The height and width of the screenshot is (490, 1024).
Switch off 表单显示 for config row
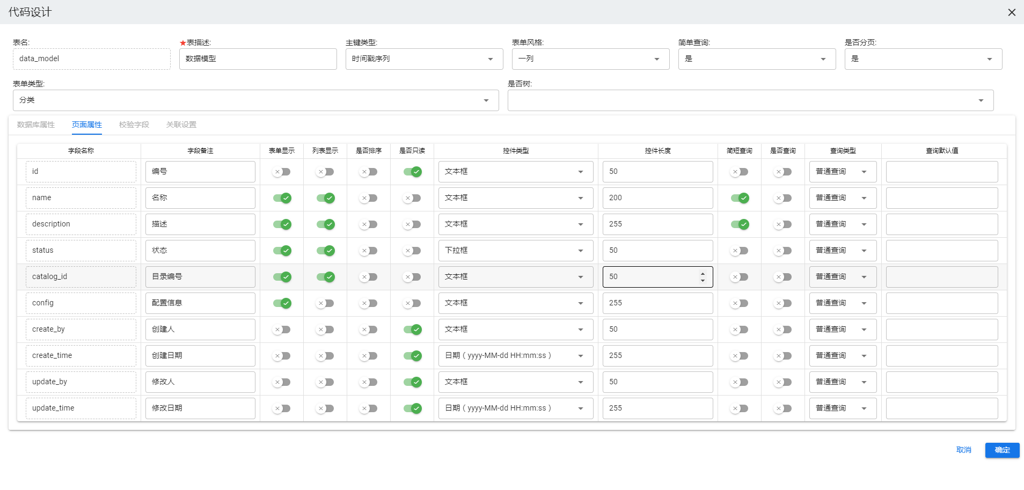click(282, 303)
